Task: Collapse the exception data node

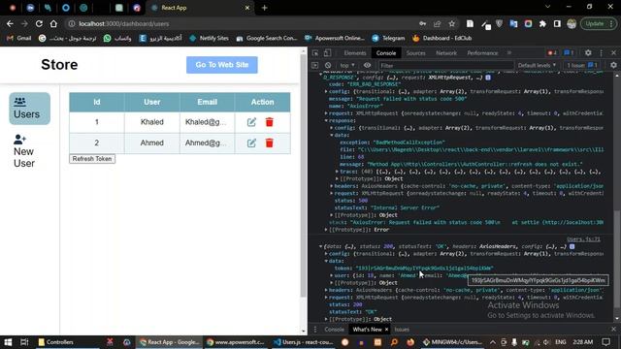Action: pyautogui.click(x=332, y=136)
